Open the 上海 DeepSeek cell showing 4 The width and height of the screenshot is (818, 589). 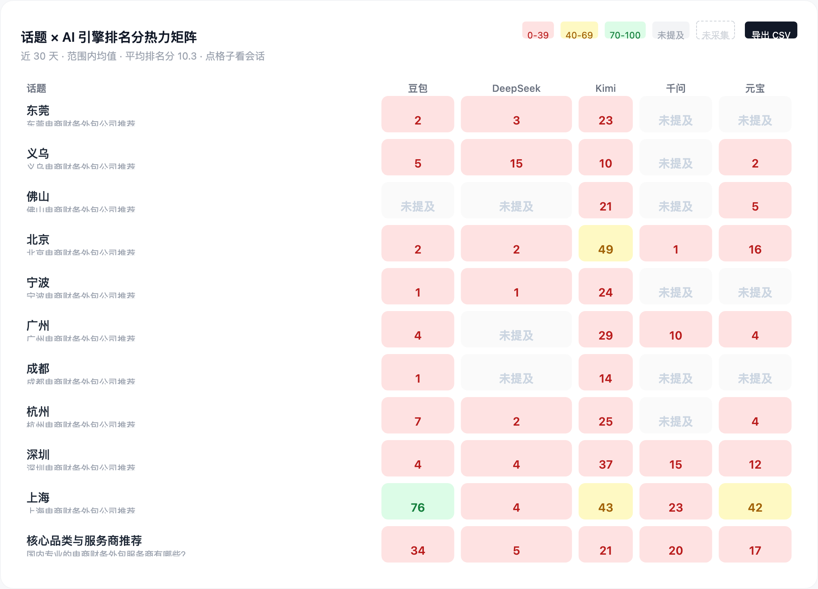point(516,501)
